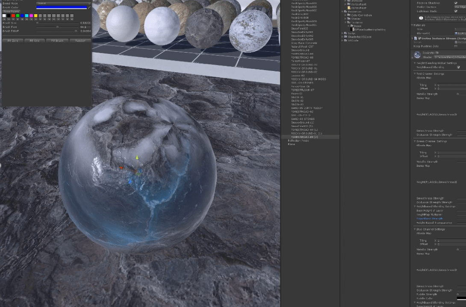Toggle the Receive Shadows checkbox
The image size is (466, 307).
click(x=455, y=3)
